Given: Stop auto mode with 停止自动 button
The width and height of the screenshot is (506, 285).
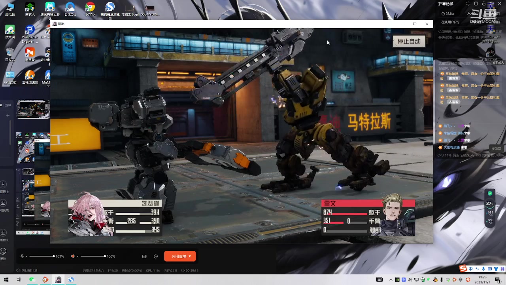Looking at the screenshot, I should click(409, 41).
